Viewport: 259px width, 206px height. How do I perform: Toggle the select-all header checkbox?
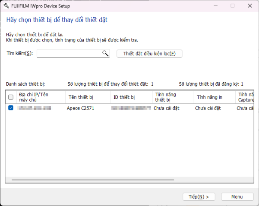tap(11, 97)
